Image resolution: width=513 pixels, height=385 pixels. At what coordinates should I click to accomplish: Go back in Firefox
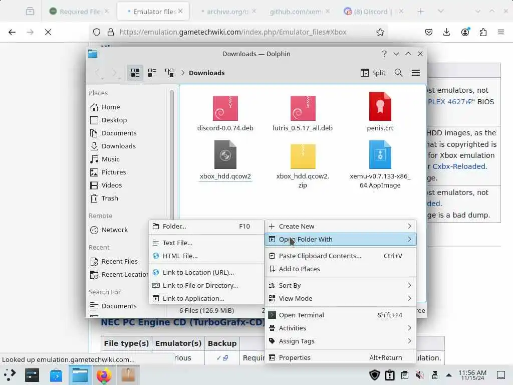coord(12,32)
